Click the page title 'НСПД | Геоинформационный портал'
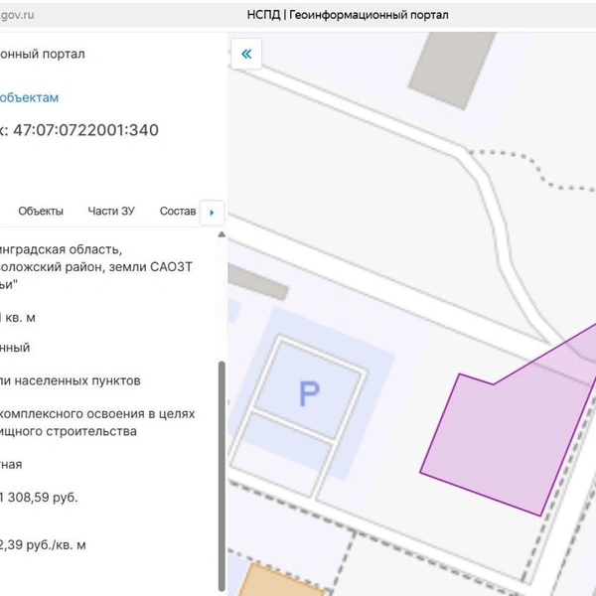 click(x=348, y=15)
